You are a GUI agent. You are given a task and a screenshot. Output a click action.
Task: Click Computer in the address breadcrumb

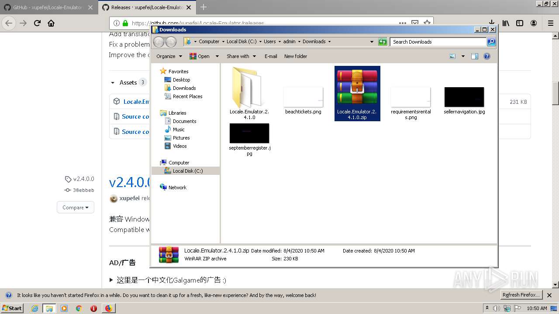[209, 42]
